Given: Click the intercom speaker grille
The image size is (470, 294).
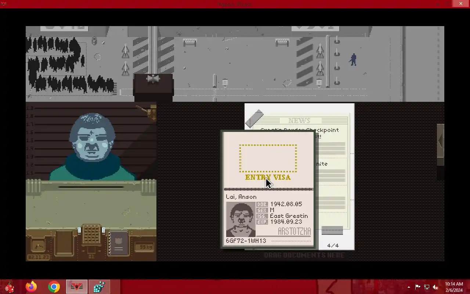Looking at the screenshot, I should click(x=91, y=234).
